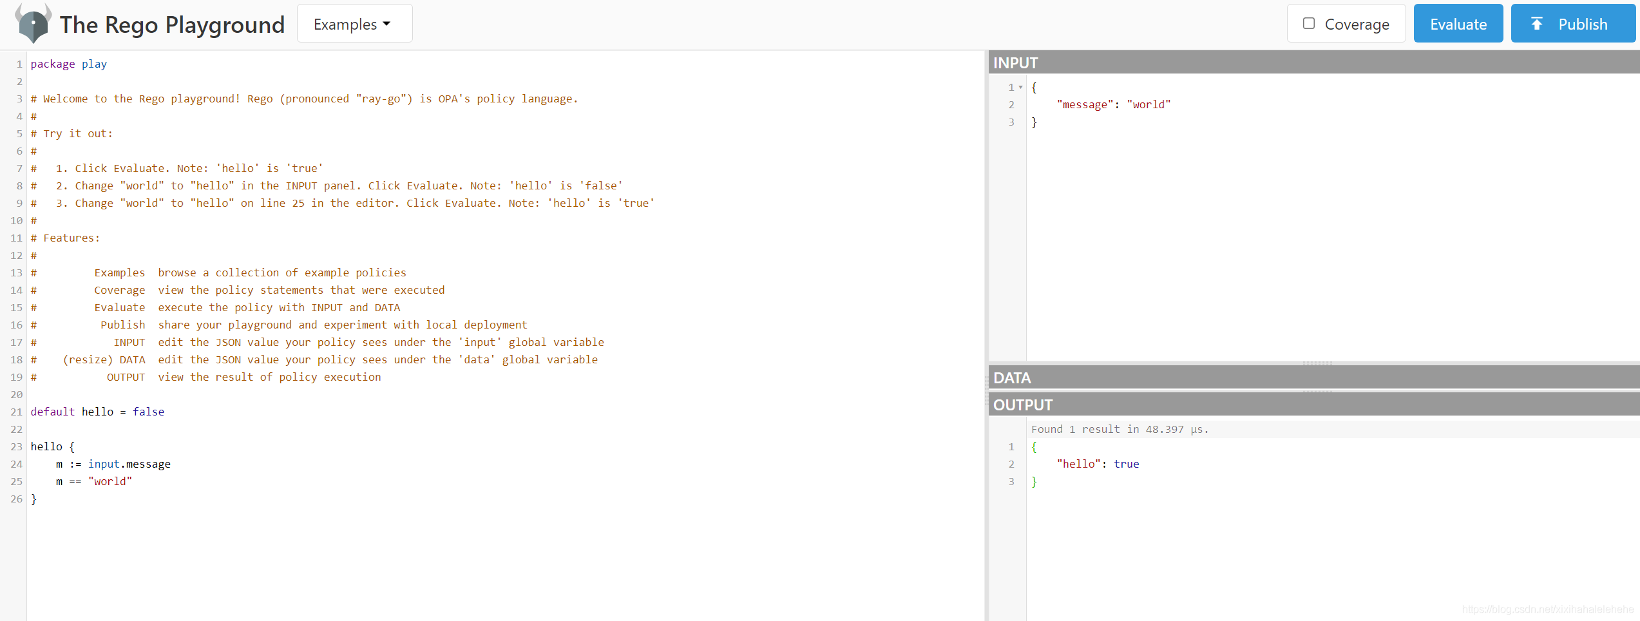Click the fold arrow beside INPUT line 1
1640x621 pixels.
pyautogui.click(x=1021, y=88)
